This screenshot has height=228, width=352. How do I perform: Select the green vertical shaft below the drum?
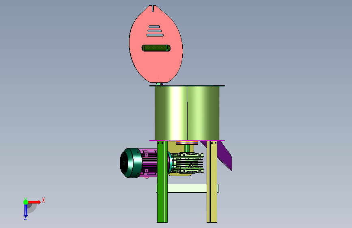187,148
